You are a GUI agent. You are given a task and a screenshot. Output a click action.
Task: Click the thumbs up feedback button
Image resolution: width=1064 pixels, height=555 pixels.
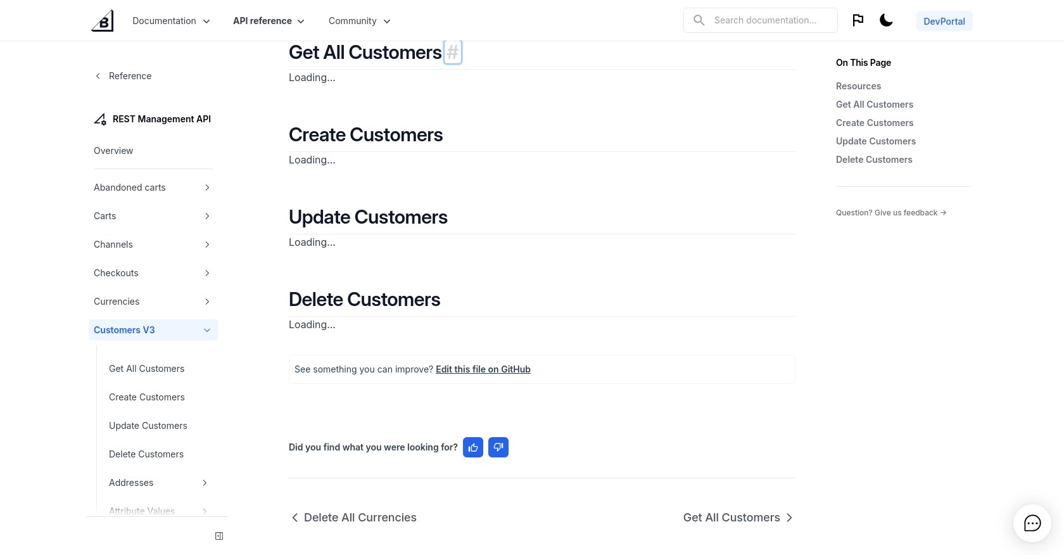[x=473, y=447]
